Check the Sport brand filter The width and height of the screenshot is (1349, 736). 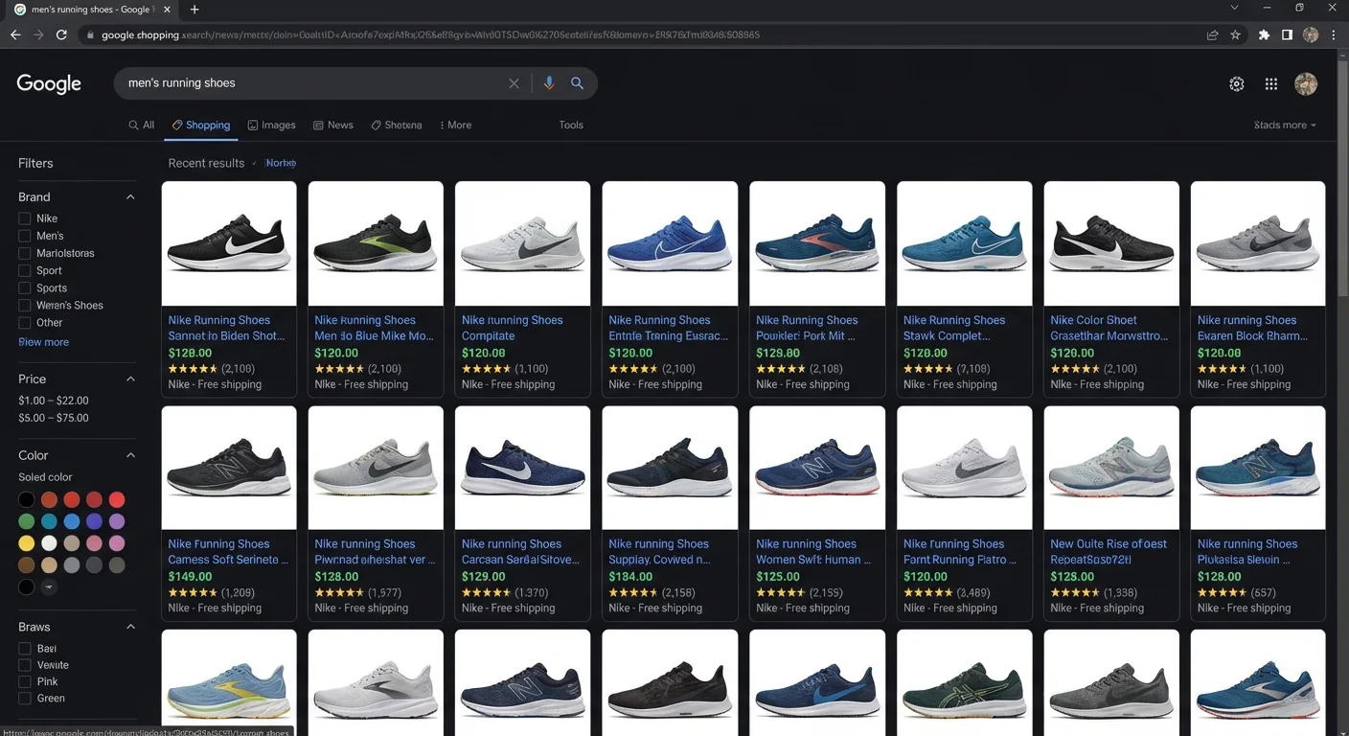[x=25, y=270]
